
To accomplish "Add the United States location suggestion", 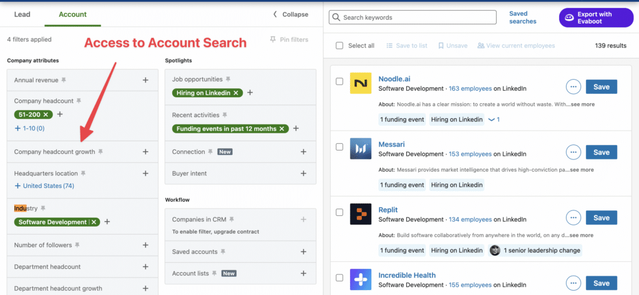I will [x=44, y=185].
